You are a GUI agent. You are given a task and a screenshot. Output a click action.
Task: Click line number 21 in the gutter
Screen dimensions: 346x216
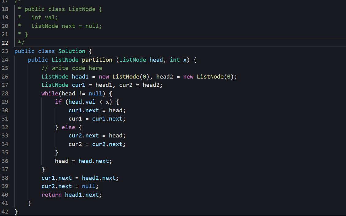click(x=5, y=34)
